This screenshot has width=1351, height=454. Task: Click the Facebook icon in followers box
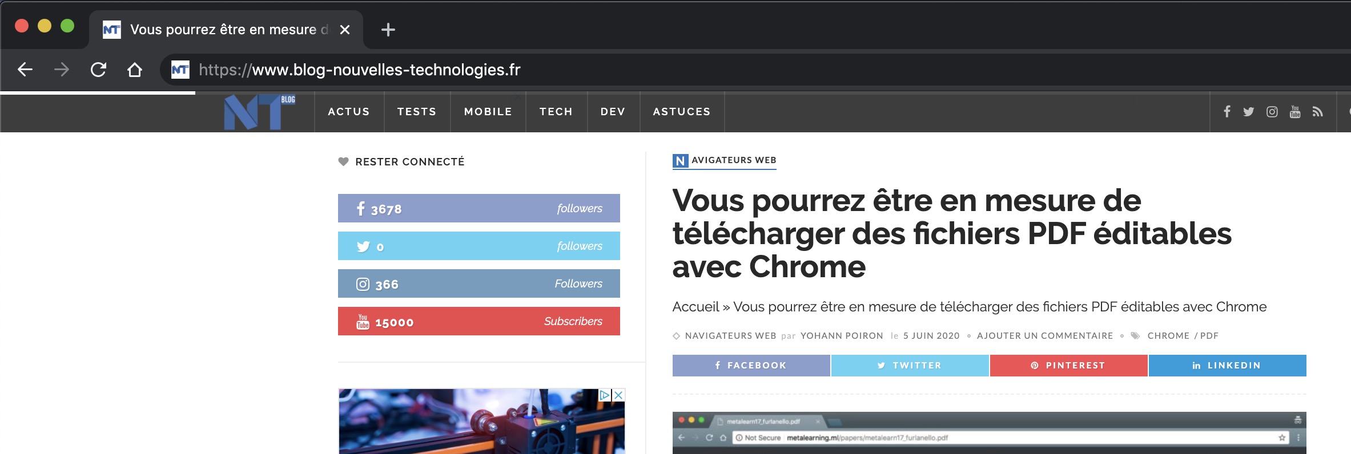tap(361, 208)
